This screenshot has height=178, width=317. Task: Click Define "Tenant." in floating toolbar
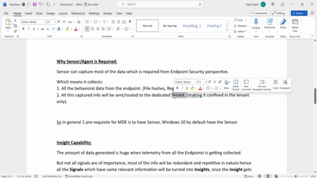[x=236, y=85]
